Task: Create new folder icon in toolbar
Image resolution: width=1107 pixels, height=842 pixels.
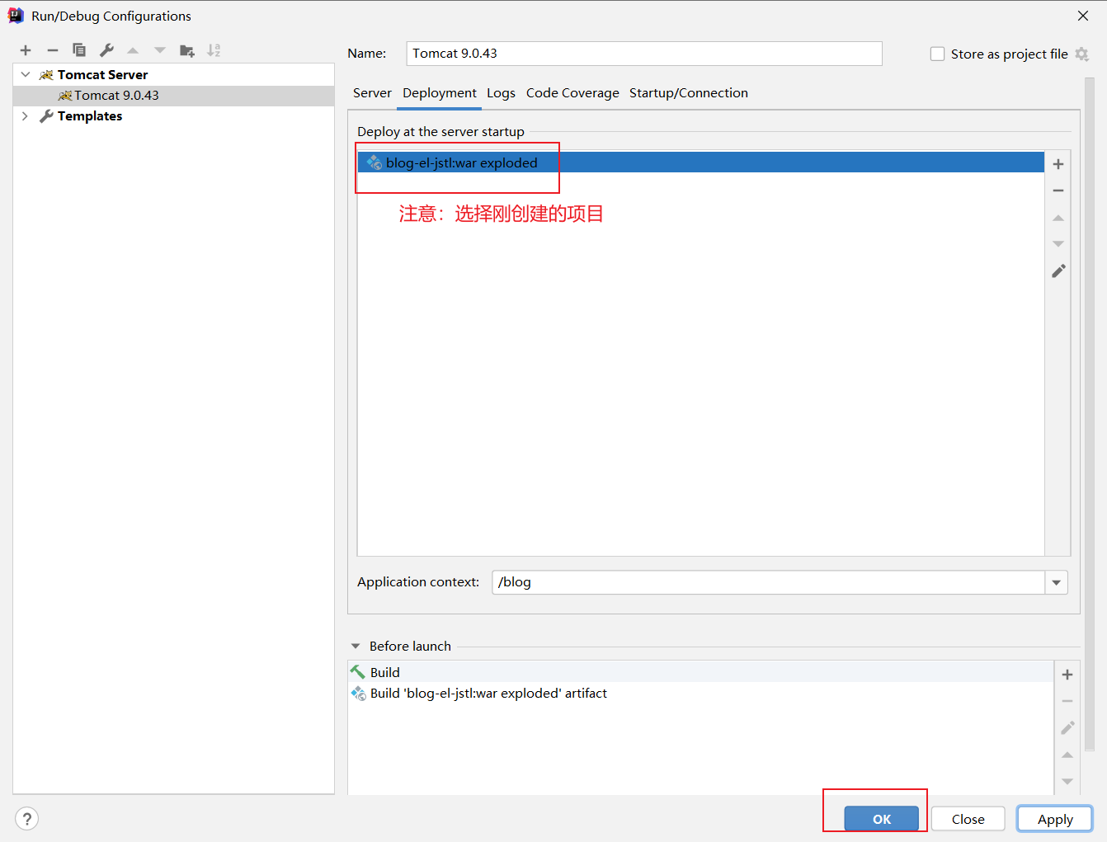Action: (187, 50)
